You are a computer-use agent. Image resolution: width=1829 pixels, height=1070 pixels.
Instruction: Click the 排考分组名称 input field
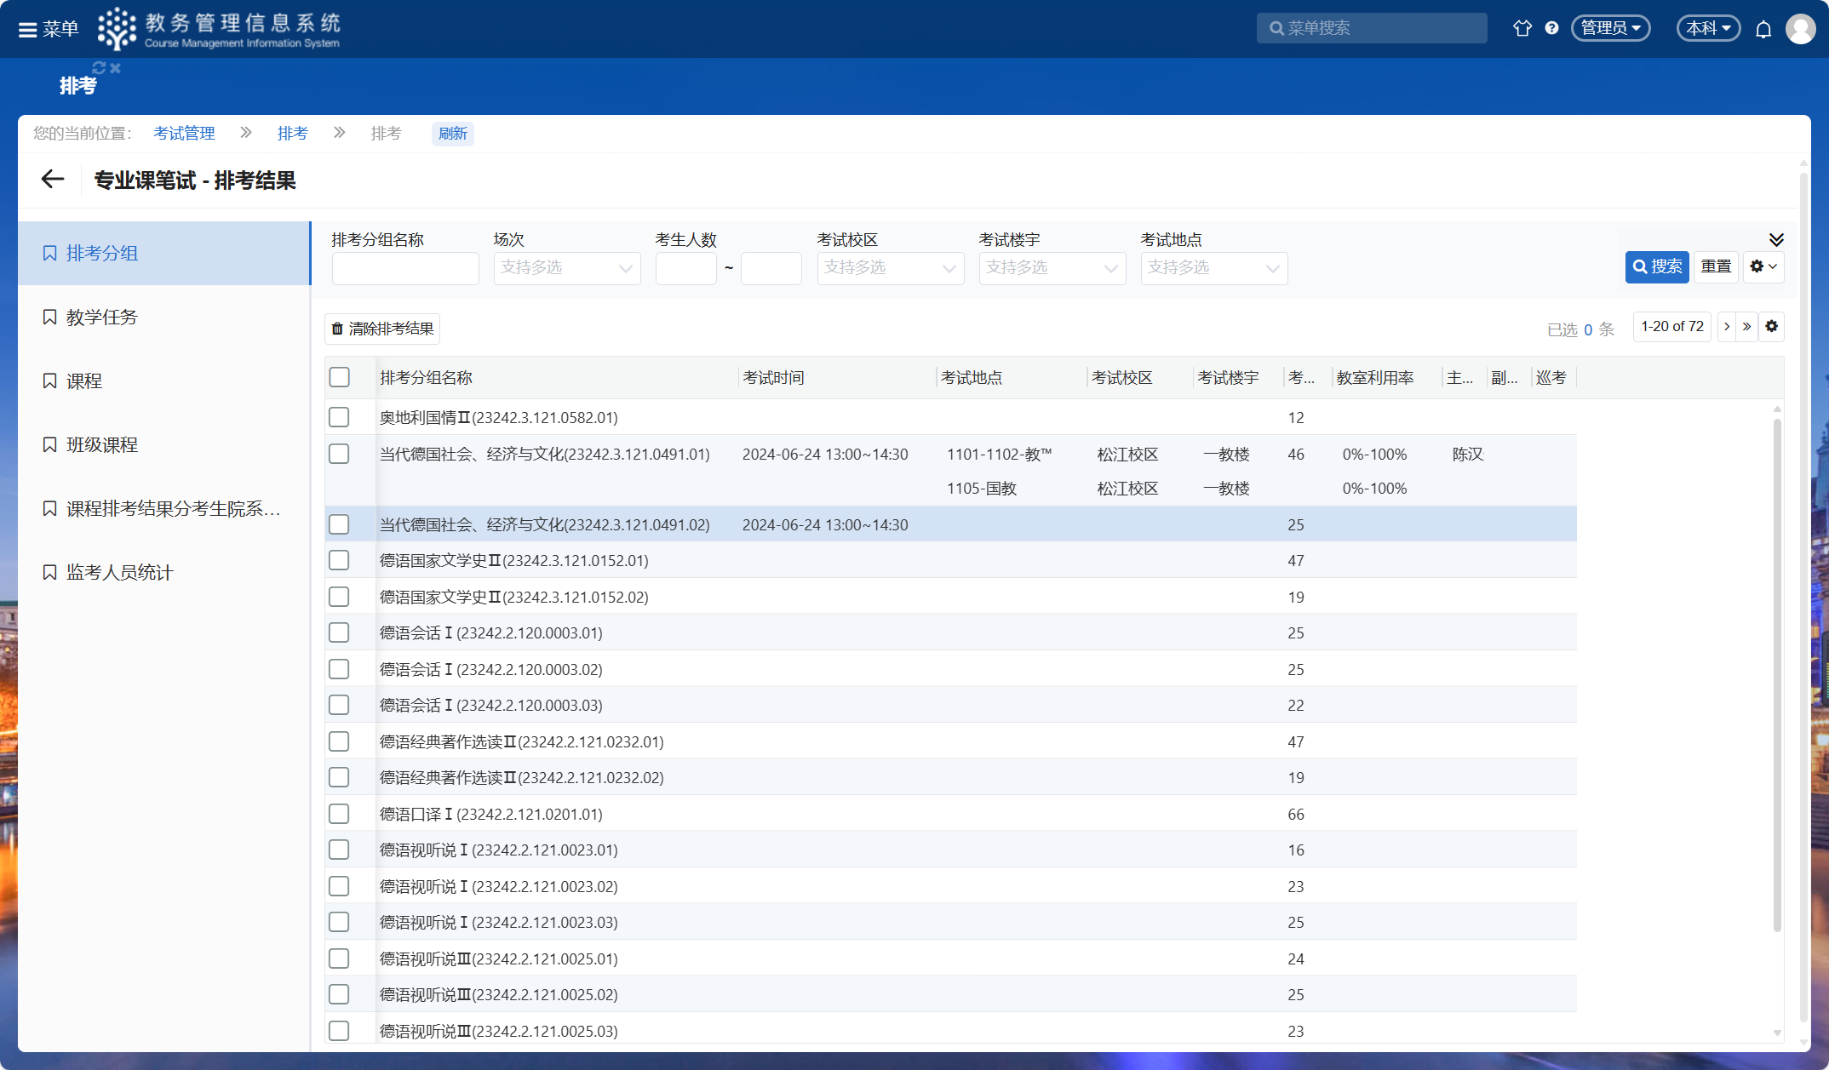tap(405, 268)
